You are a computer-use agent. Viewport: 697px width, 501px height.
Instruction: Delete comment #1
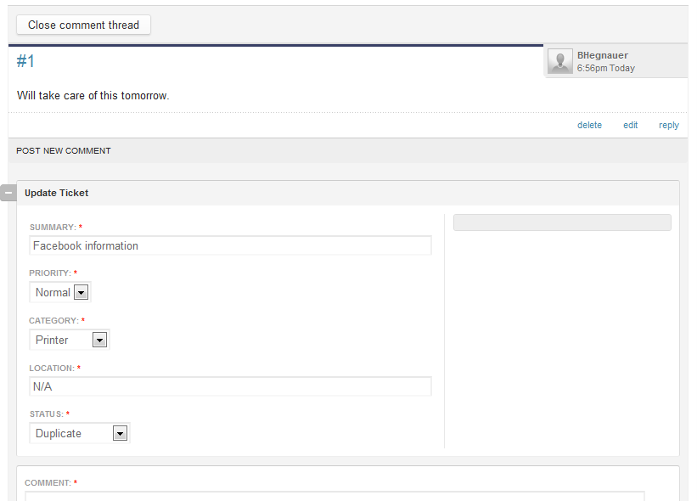(589, 126)
